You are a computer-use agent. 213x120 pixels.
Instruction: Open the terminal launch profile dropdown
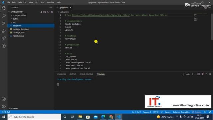click(x=195, y=74)
